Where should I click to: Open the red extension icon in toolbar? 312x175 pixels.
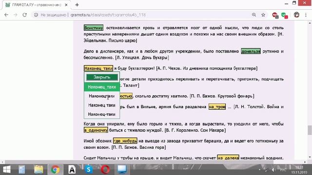pyautogui.click(x=275, y=15)
